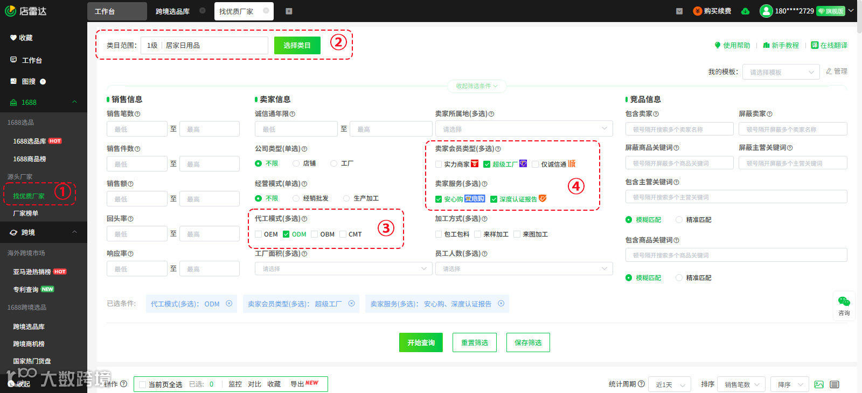Open the 员工人数 dropdown
This screenshot has width=862, height=393.
click(524, 269)
